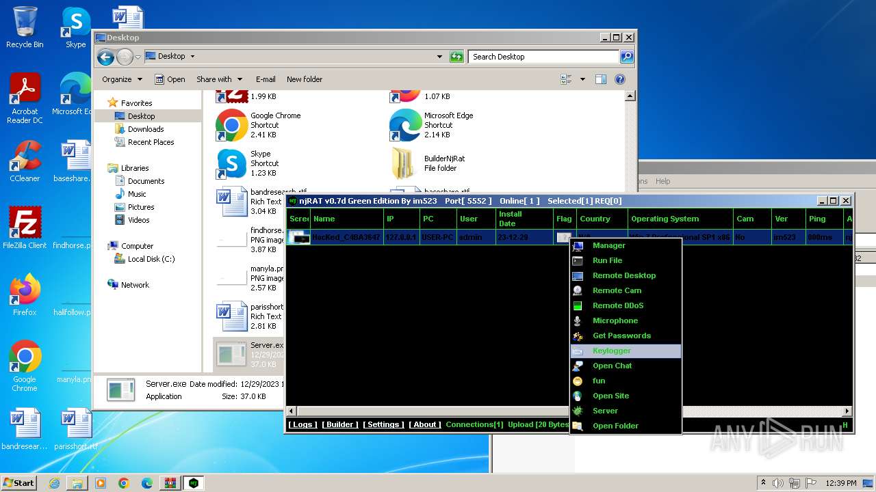
Task: Click the Explorer preview pane toggle icon
Action: [x=600, y=79]
